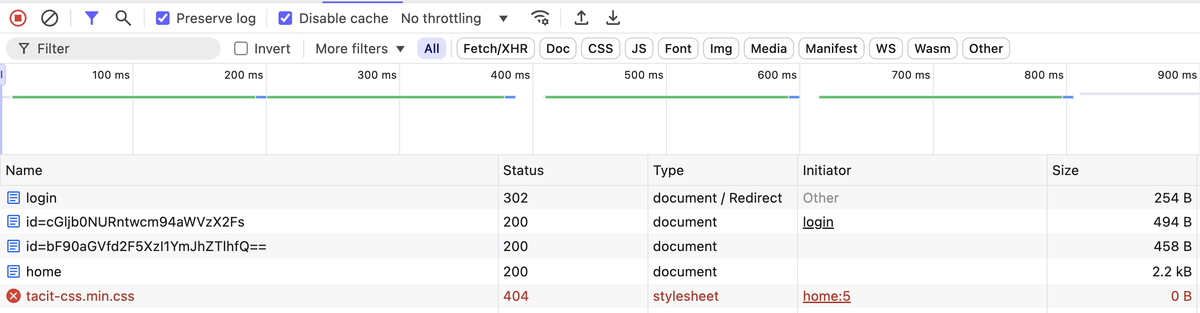Filter requests by Other
Viewport: 1200px width, 313px height.
[x=986, y=48]
